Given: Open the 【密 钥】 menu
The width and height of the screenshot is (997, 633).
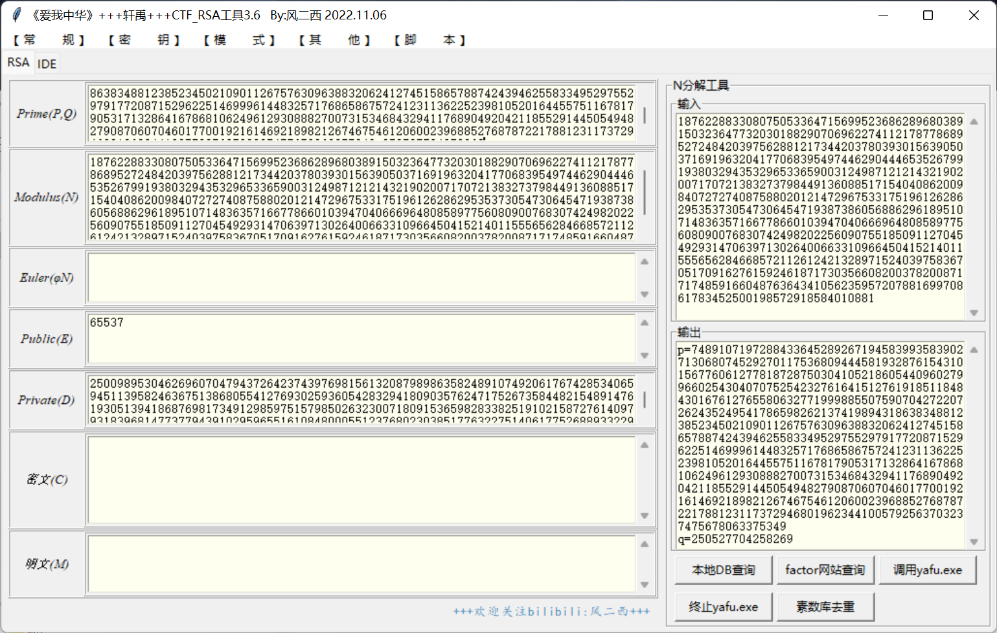Looking at the screenshot, I should point(144,40).
